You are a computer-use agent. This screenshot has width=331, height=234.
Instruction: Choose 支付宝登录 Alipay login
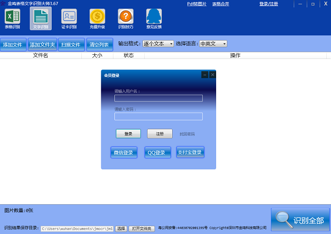[190, 152]
